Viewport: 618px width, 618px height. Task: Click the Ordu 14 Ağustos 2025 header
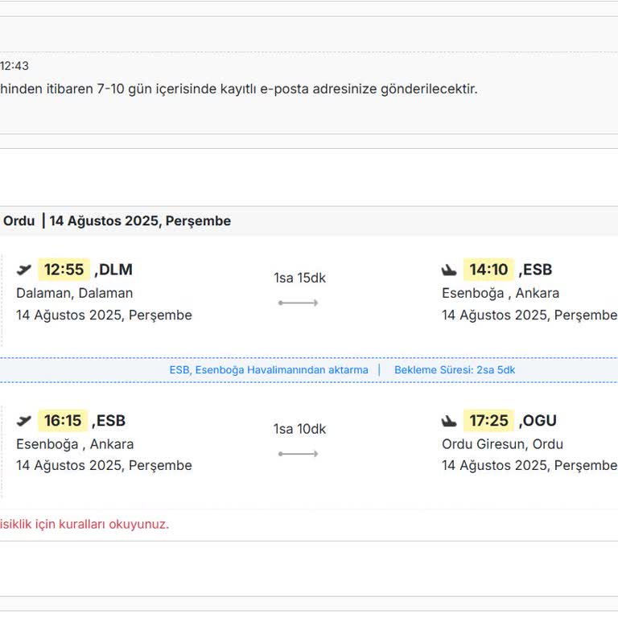[117, 220]
